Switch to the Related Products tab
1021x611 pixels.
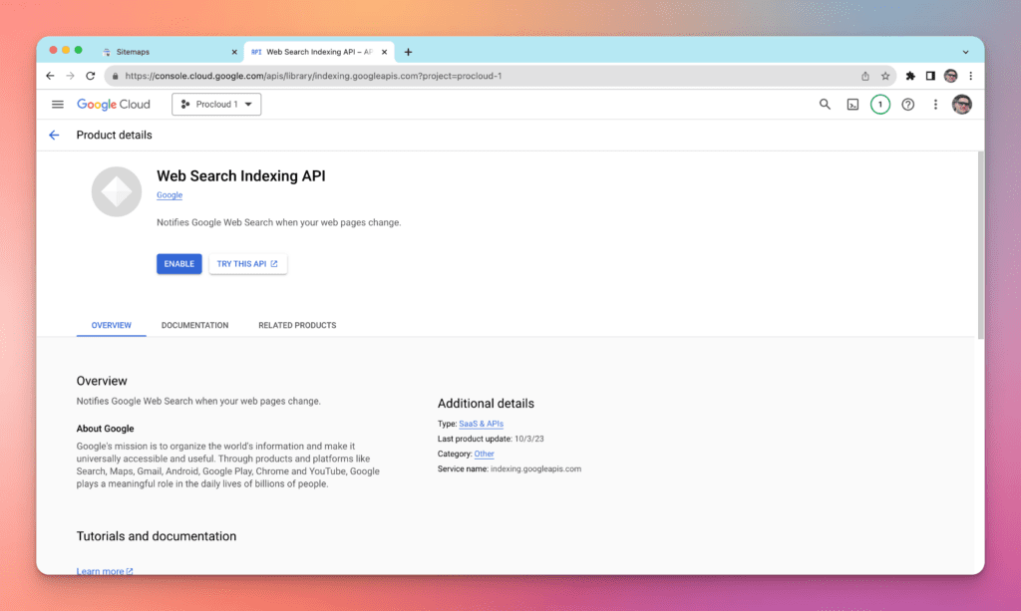click(297, 326)
